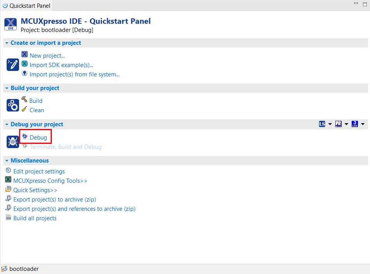370x274 pixels.
Task: Open 'Import SDK example(s)...' link
Action: point(61,65)
